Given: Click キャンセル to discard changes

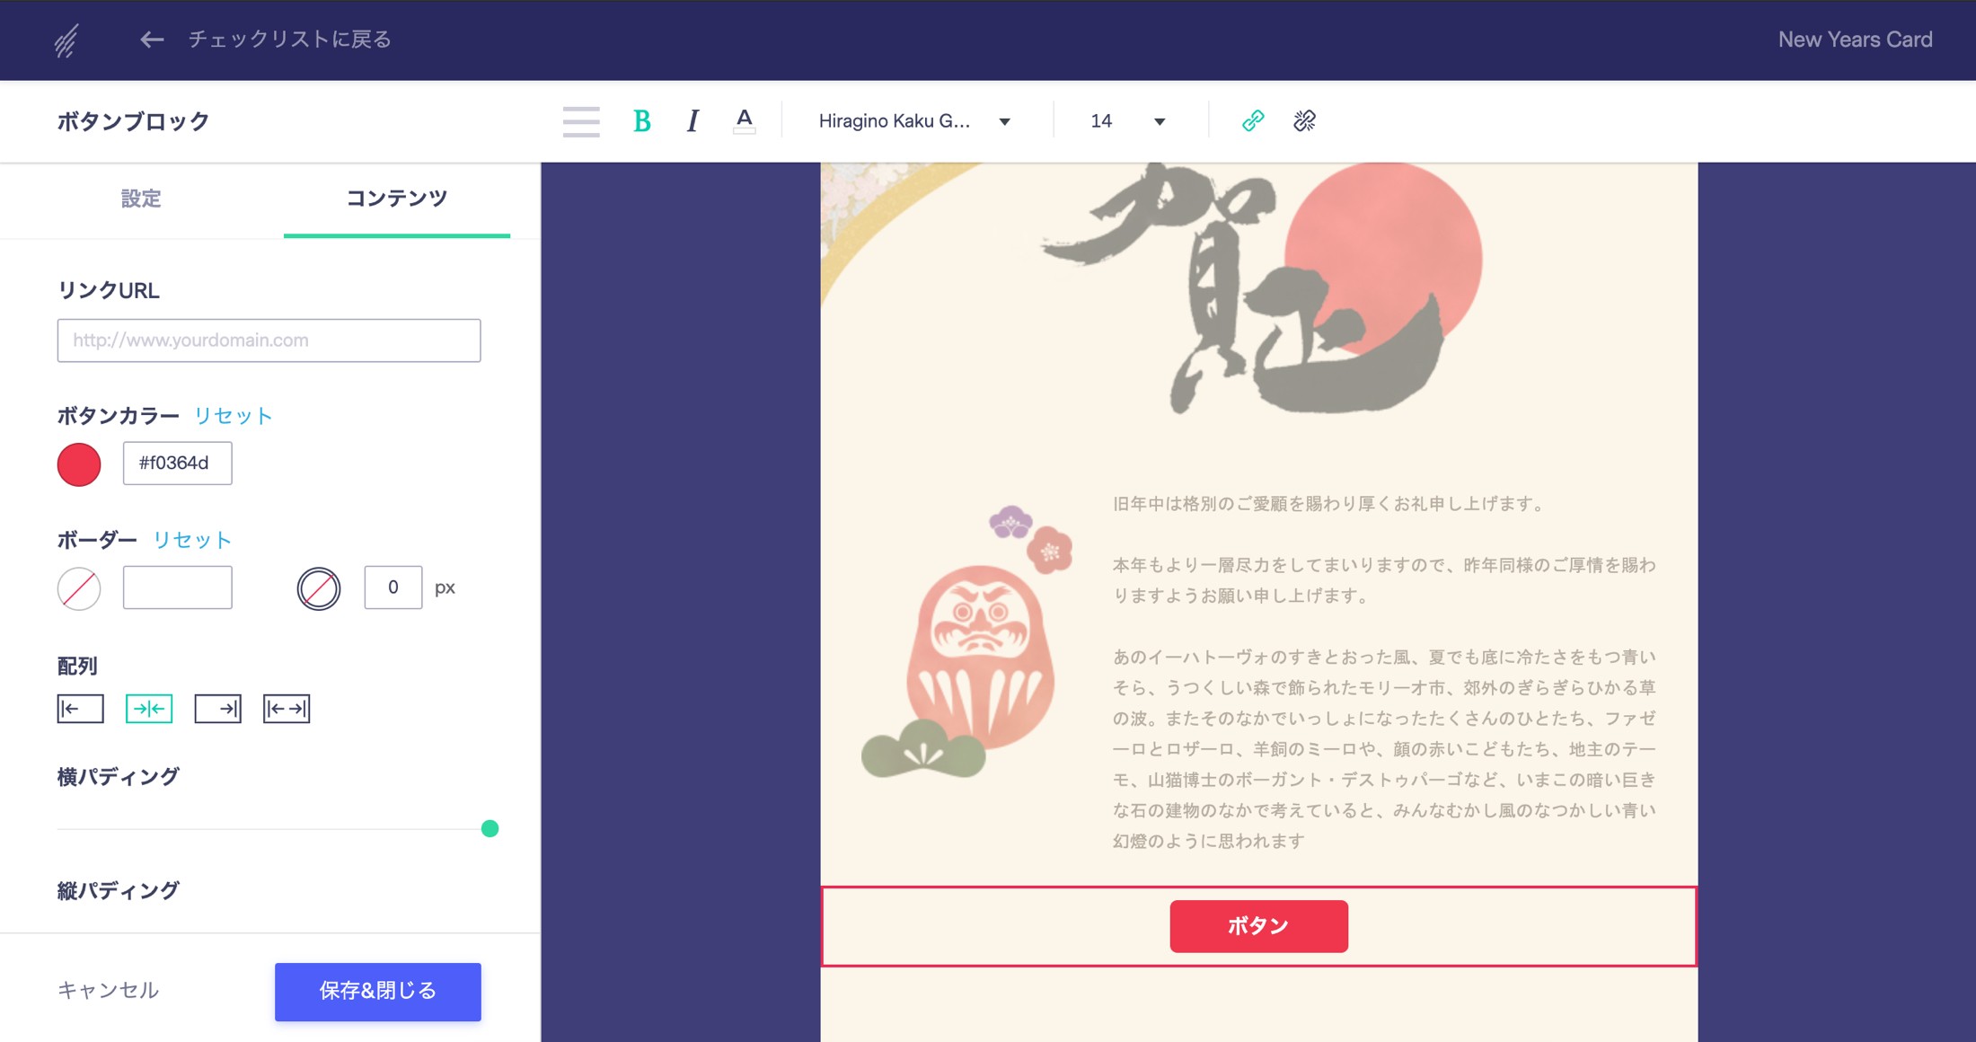Looking at the screenshot, I should [109, 991].
